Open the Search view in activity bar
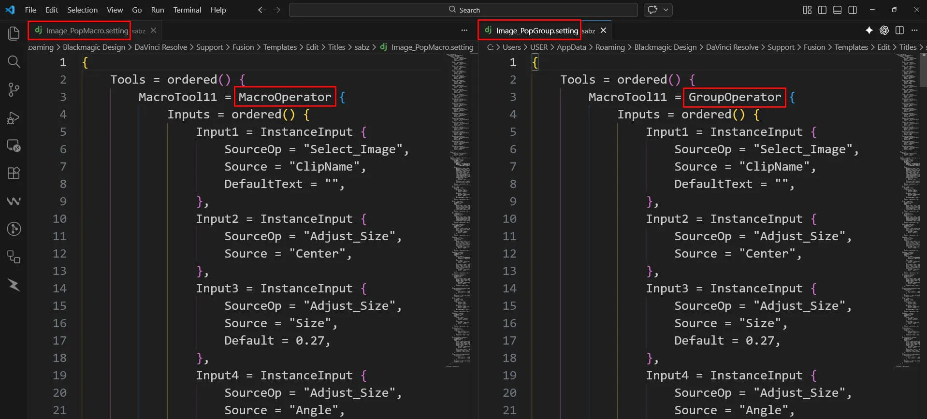This screenshot has height=419, width=927. tap(14, 61)
